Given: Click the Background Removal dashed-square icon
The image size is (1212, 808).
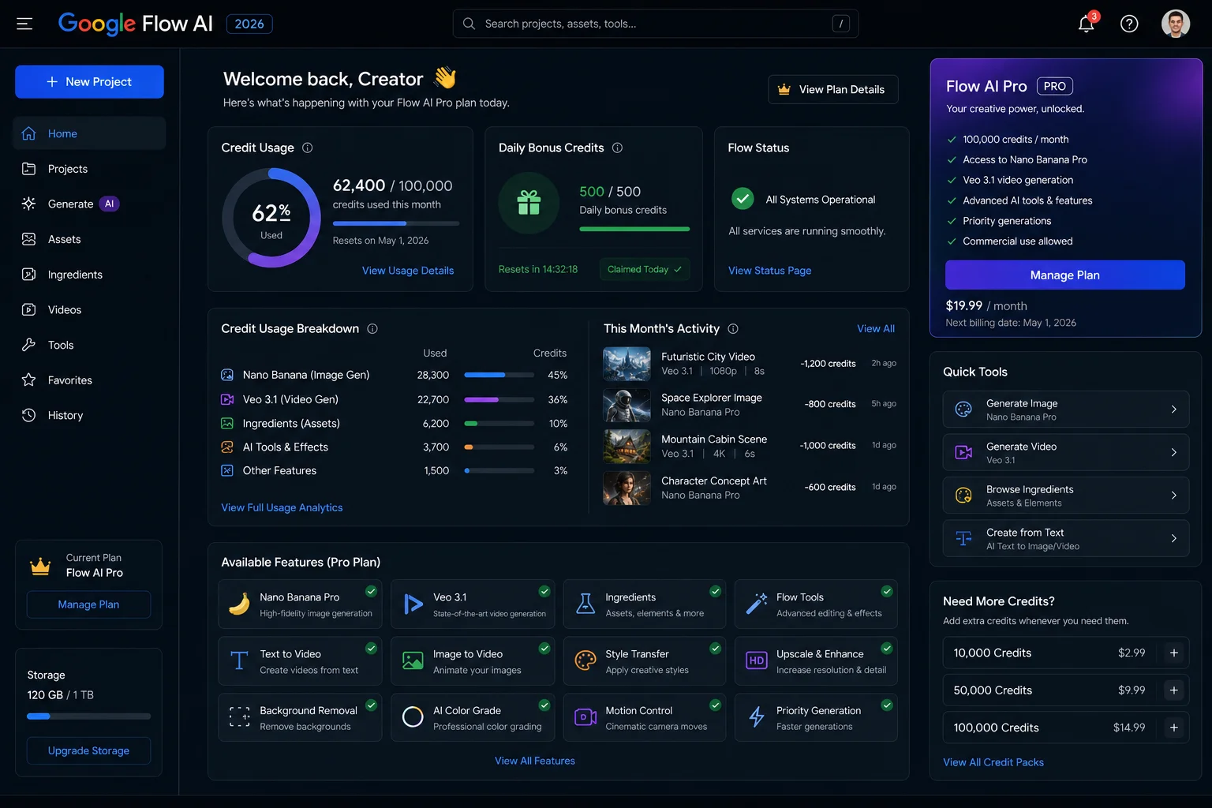Looking at the screenshot, I should pos(239,717).
